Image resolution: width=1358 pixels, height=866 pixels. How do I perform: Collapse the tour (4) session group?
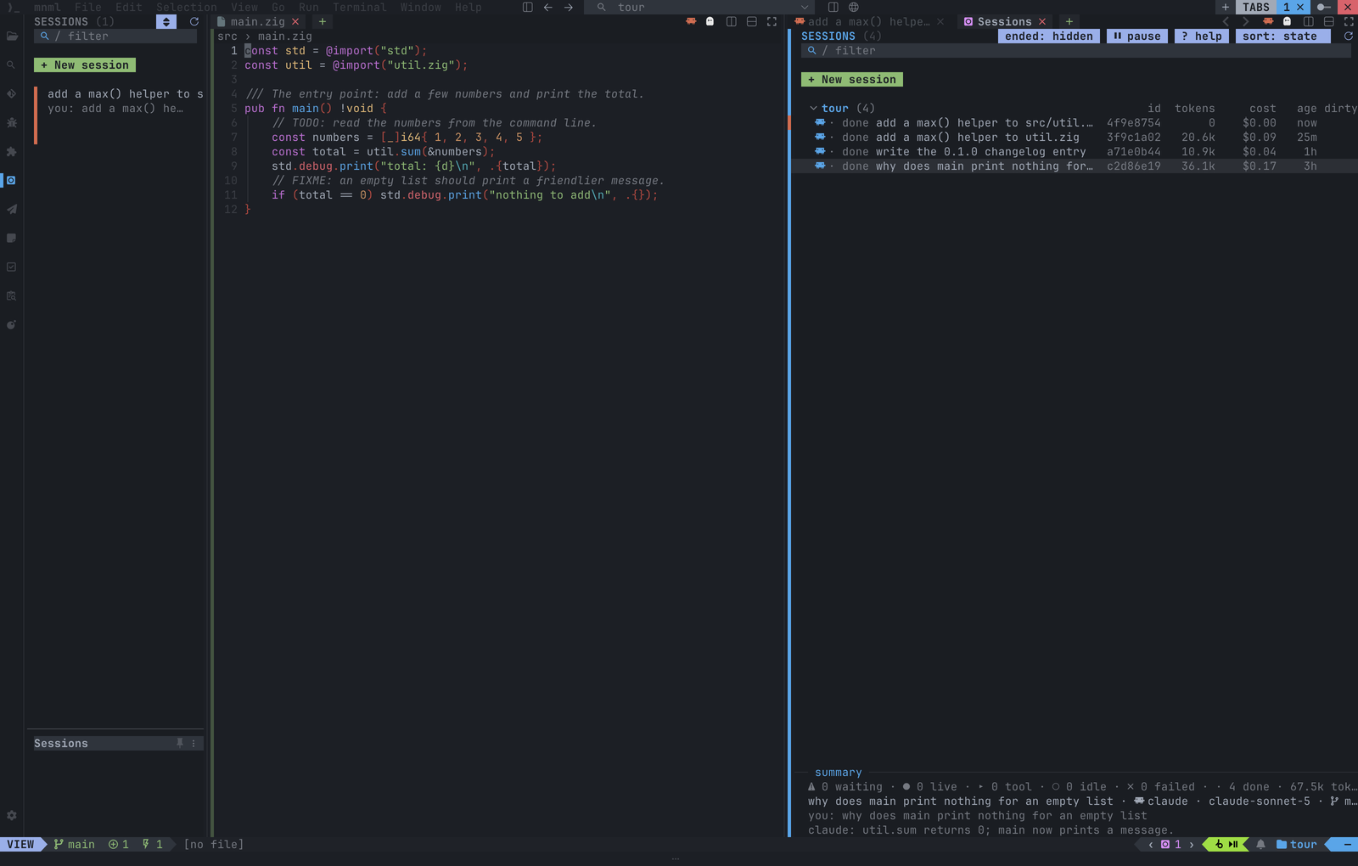[x=813, y=109]
